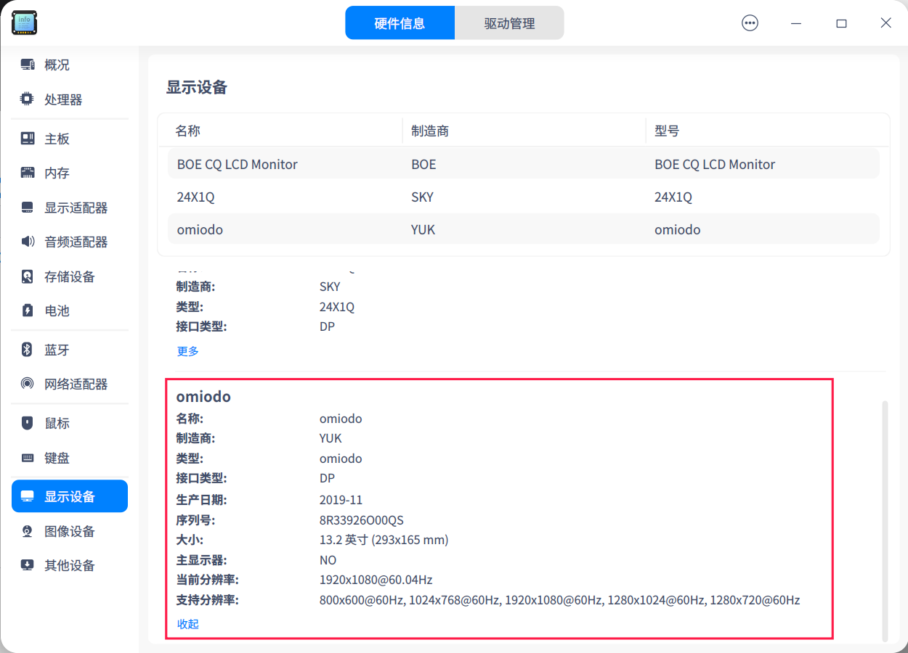Viewport: 908px width, 653px height.
Task: Switch to the 驱动管理 tab
Action: (x=509, y=22)
